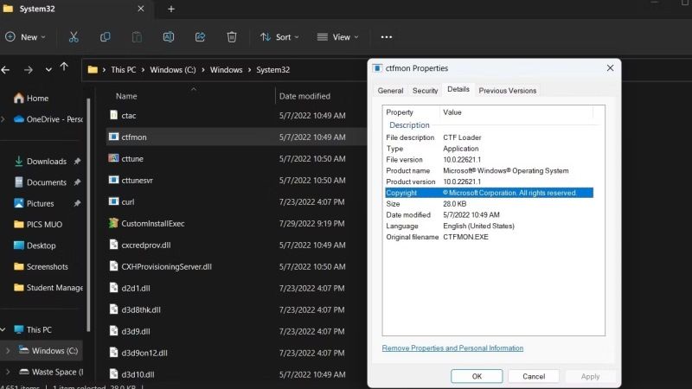Click Remove Properties and Personal Information link

coord(452,348)
